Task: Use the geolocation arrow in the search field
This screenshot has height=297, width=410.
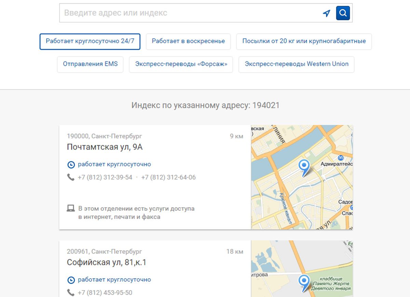Action: tap(327, 13)
